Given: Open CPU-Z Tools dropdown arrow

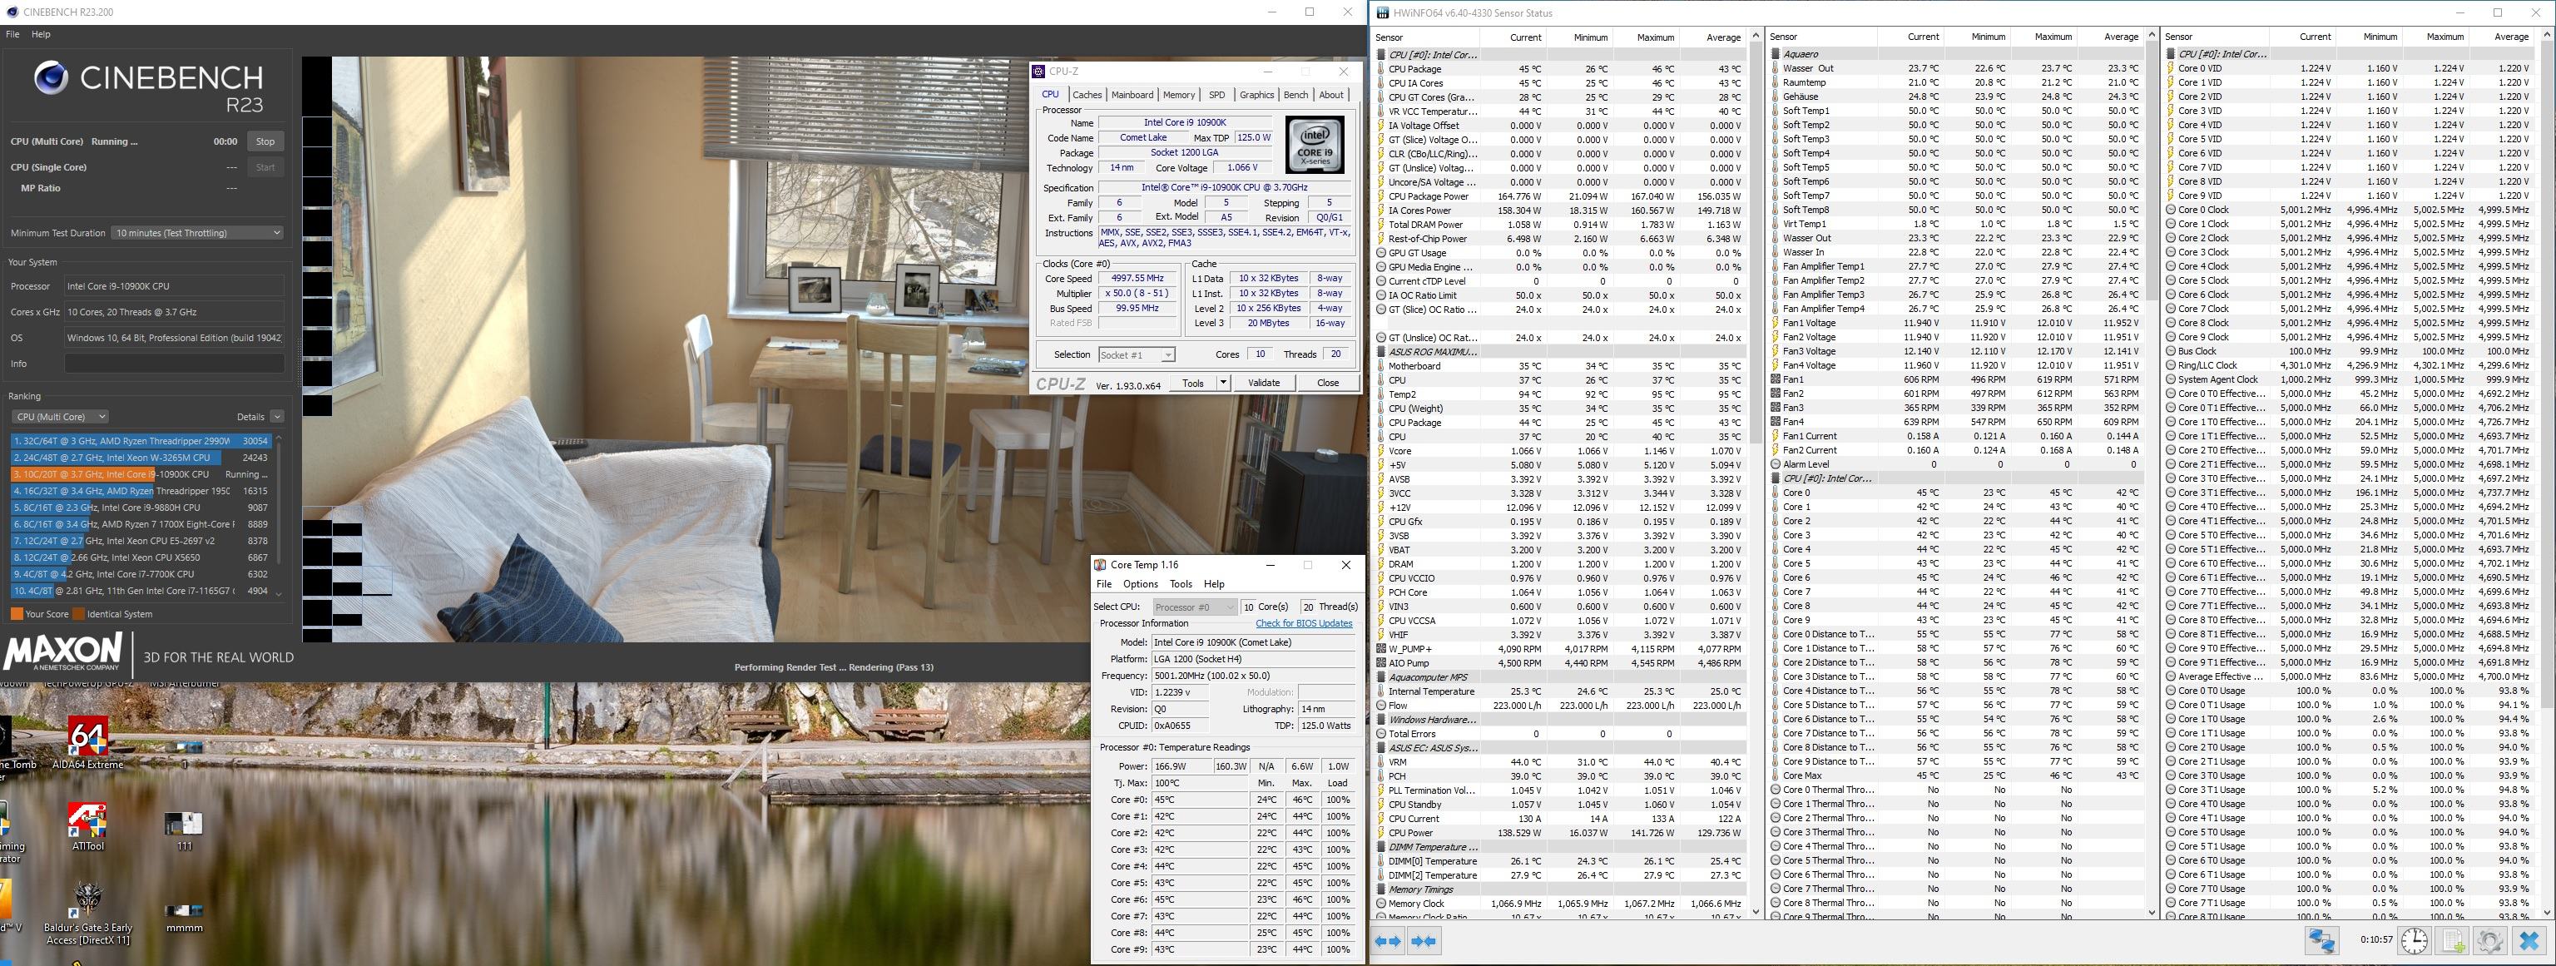Looking at the screenshot, I should click(x=1223, y=383).
